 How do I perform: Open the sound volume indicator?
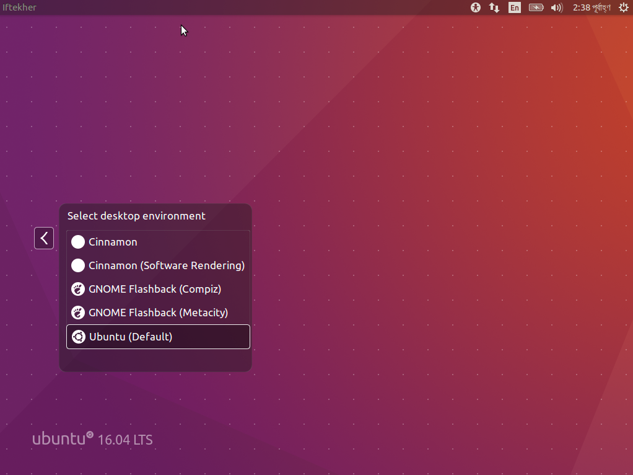coord(557,7)
